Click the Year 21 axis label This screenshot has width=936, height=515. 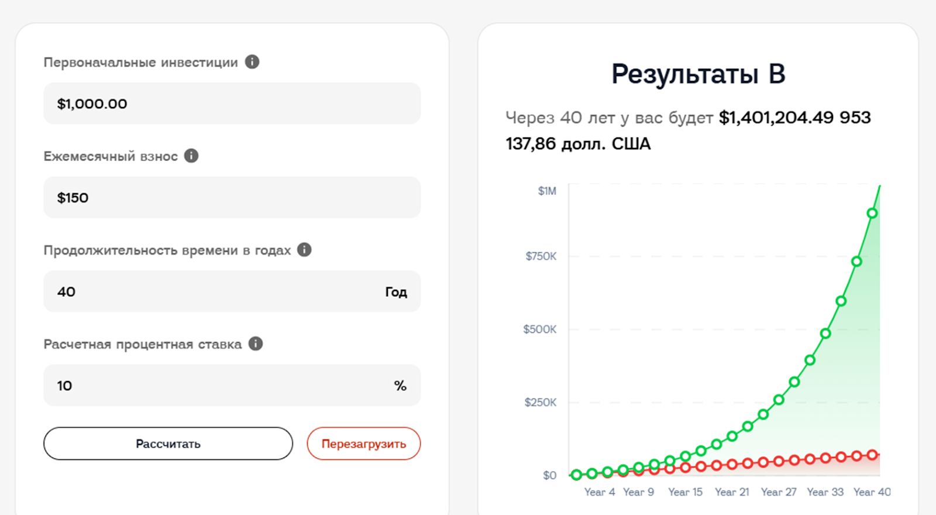732,492
